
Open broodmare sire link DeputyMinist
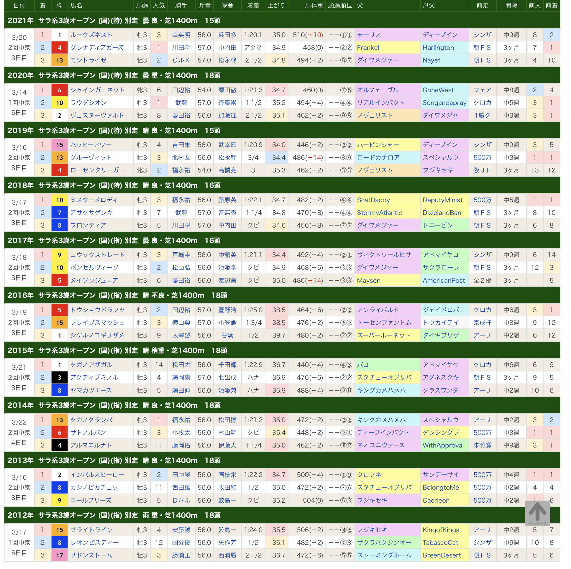tap(442, 200)
